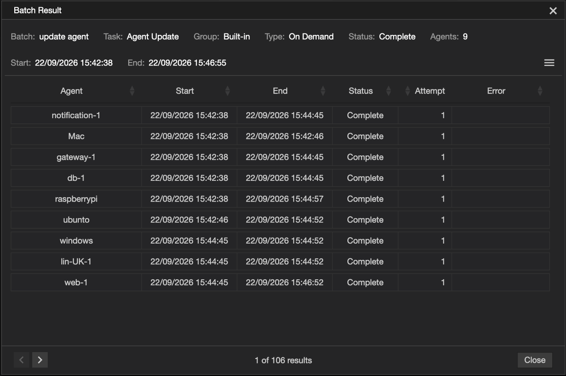Close the Batch Result dialog with X
The image size is (566, 376).
click(553, 11)
